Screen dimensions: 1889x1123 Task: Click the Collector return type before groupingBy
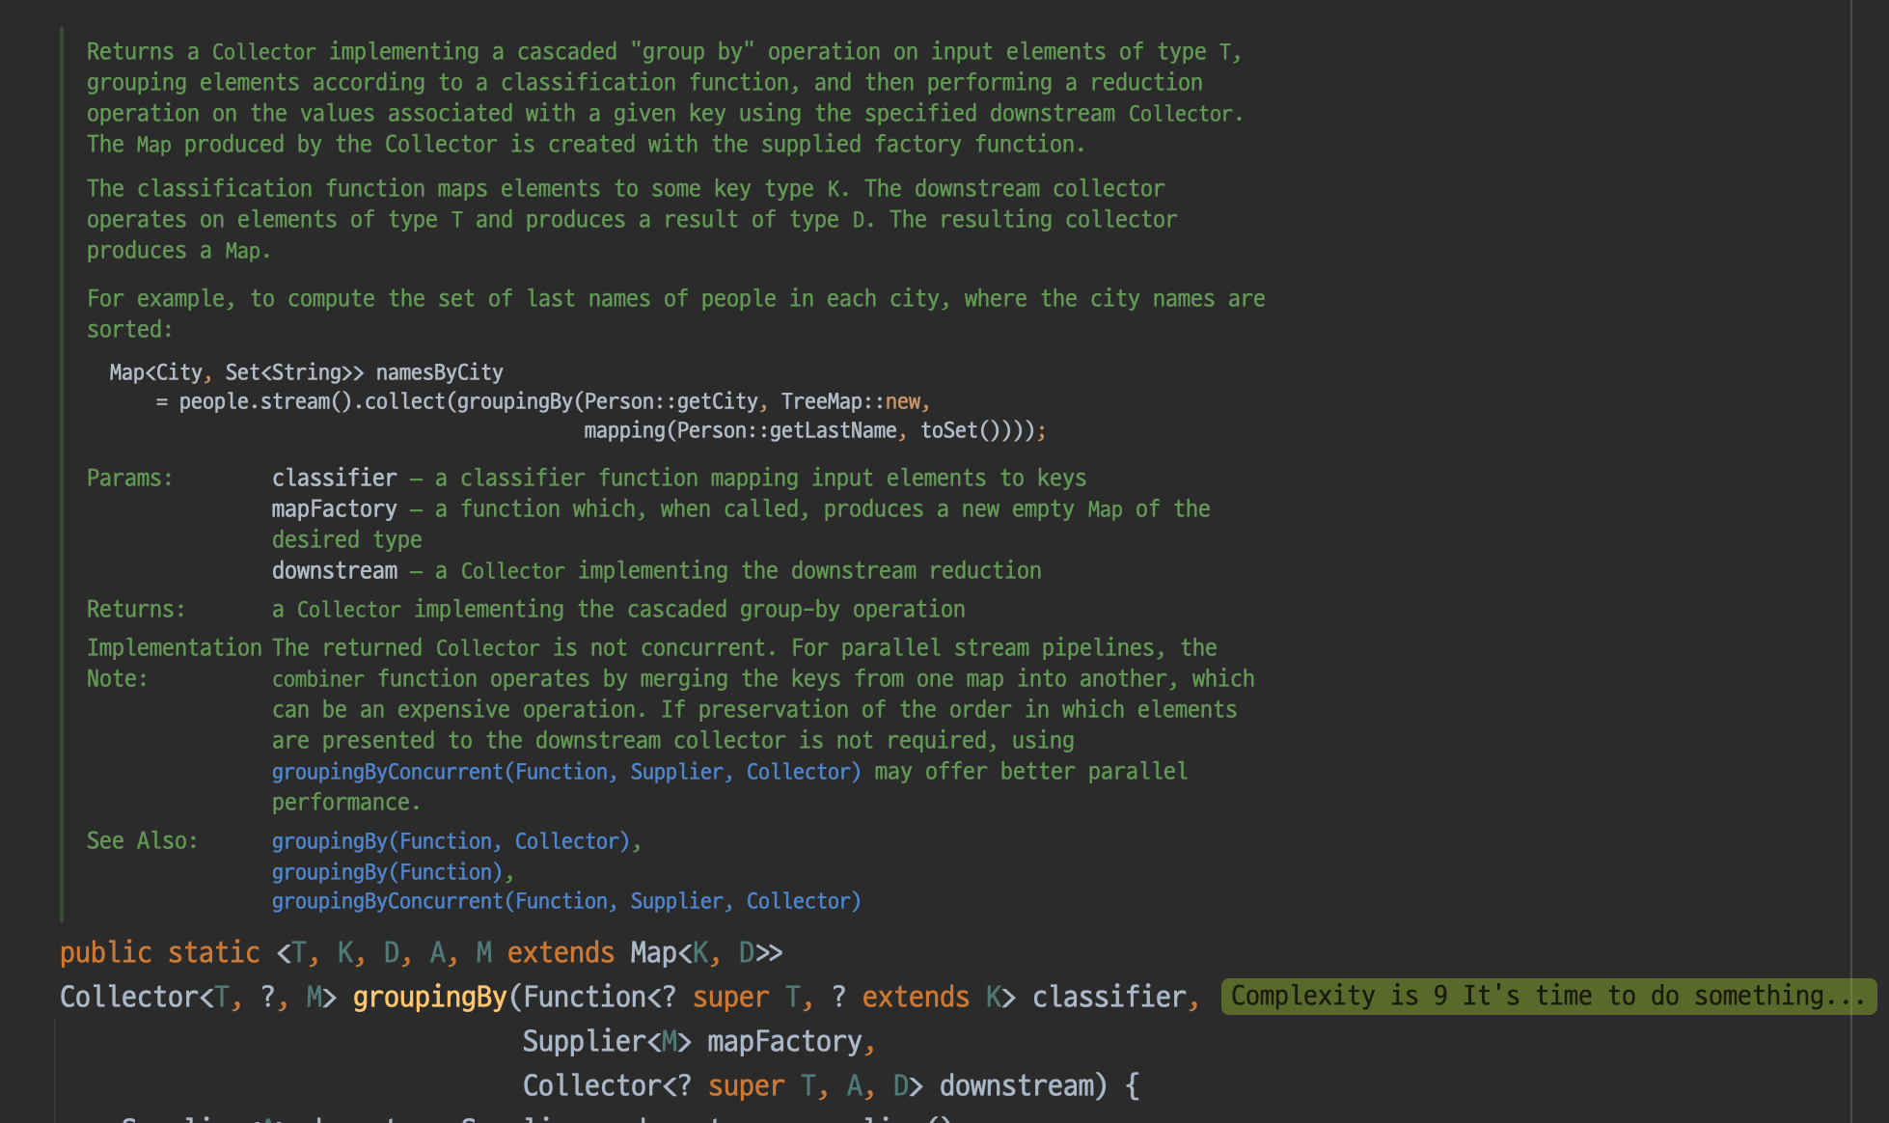[128, 997]
